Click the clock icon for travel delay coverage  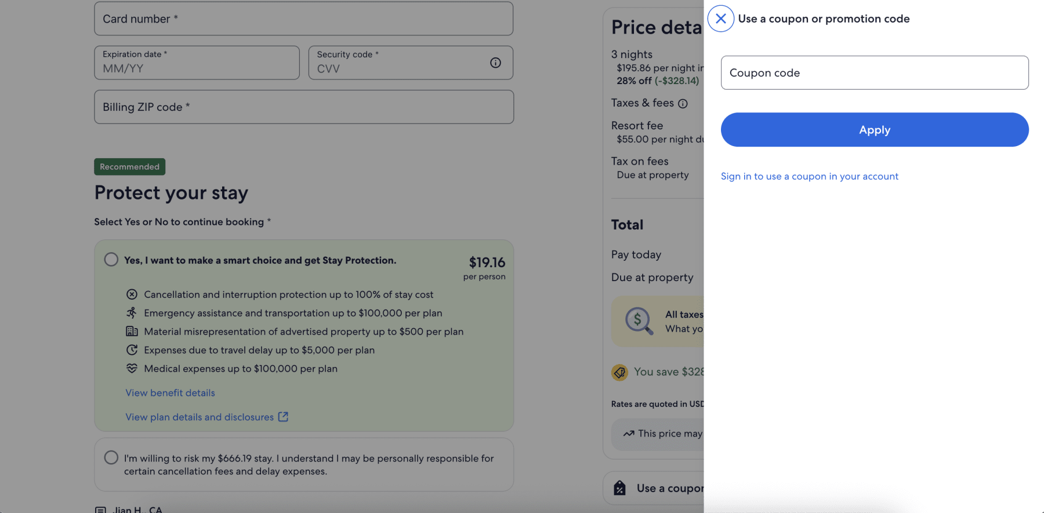[132, 350]
